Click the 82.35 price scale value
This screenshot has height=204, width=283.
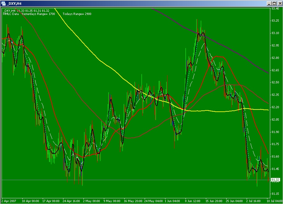[275, 95]
